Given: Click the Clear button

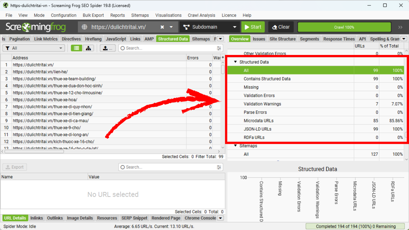Looking at the screenshot, I should tap(281, 27).
